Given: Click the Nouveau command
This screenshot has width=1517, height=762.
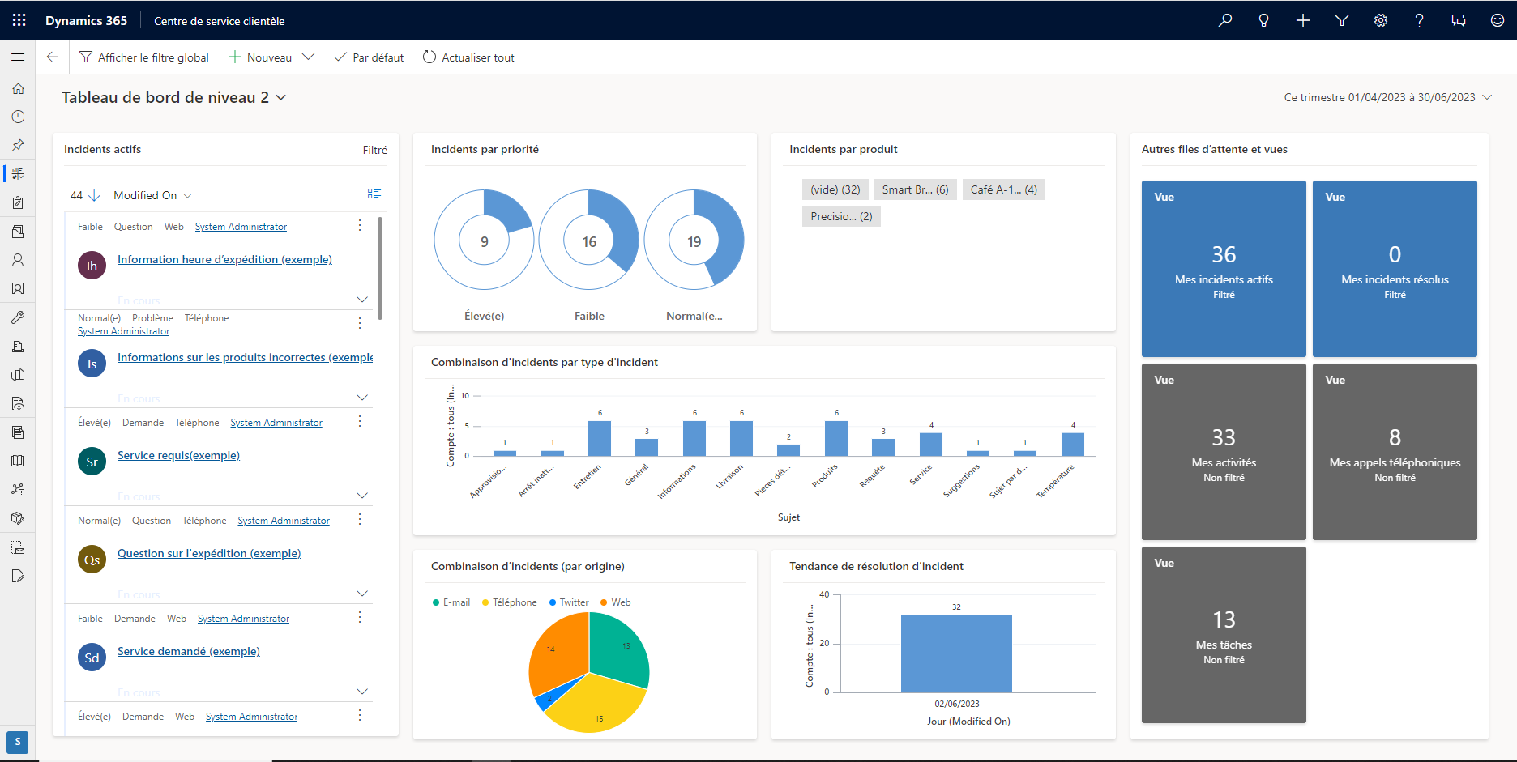Looking at the screenshot, I should pos(260,57).
